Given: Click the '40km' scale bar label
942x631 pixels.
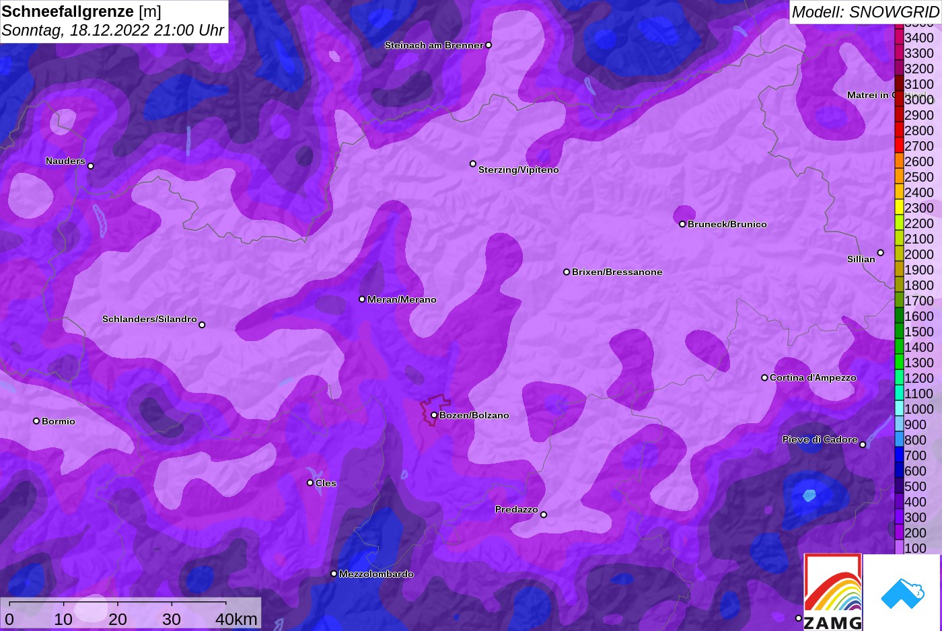Looking at the screenshot, I should 236,619.
